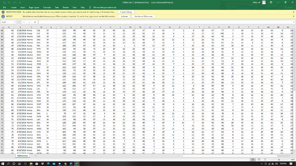Click the Redo arrow icon
296x166 pixels.
(14, 2)
